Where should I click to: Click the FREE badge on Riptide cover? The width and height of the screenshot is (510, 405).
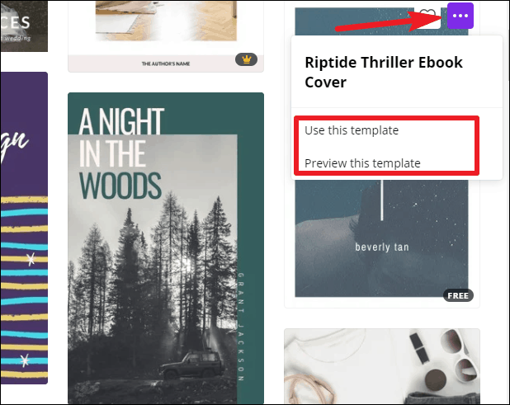458,295
